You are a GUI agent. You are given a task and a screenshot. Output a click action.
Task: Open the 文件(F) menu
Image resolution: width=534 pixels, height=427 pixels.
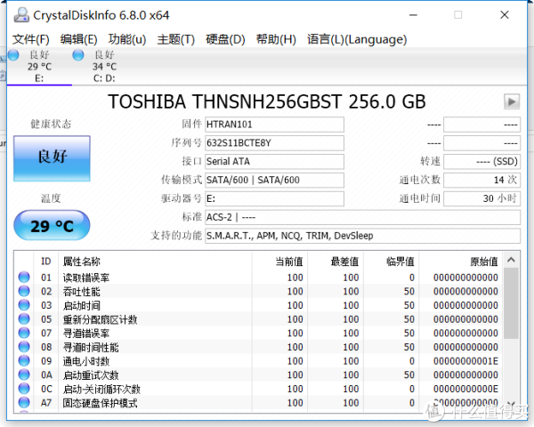(x=30, y=39)
